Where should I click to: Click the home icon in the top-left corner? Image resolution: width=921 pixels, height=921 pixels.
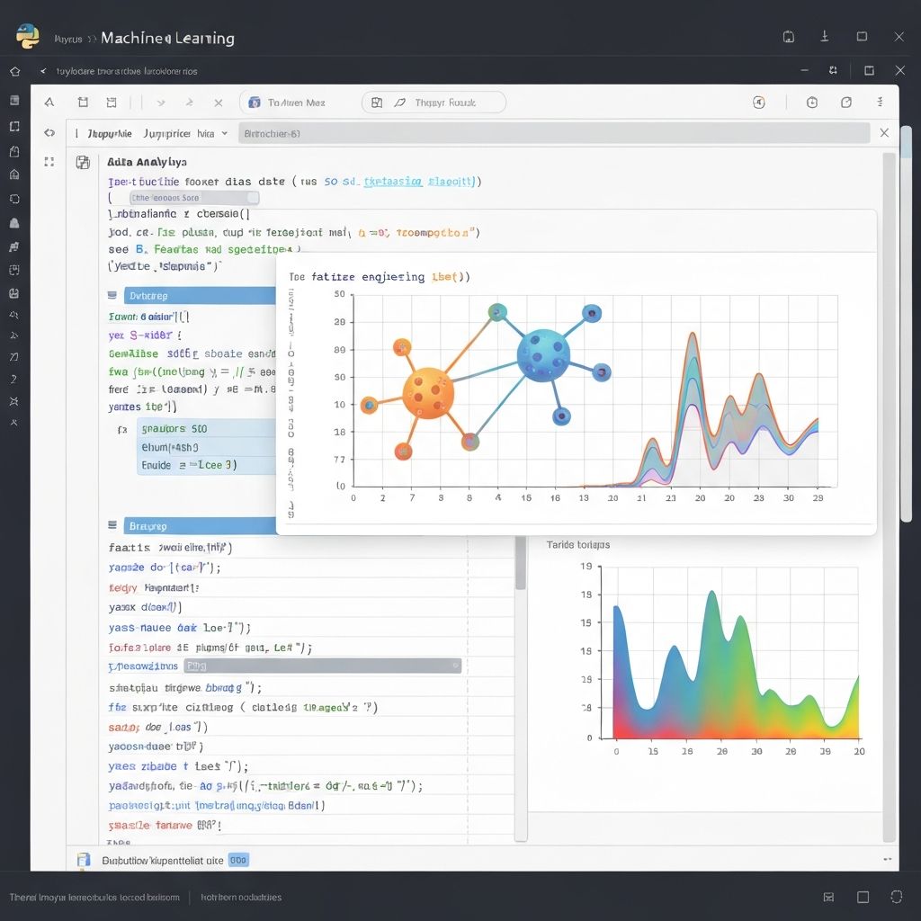click(14, 71)
